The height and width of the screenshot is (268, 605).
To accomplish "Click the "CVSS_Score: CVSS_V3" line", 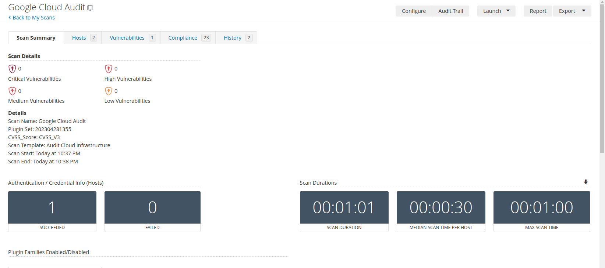I will 34,137.
